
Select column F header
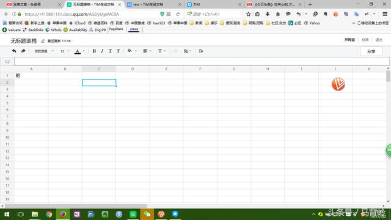click(200, 69)
